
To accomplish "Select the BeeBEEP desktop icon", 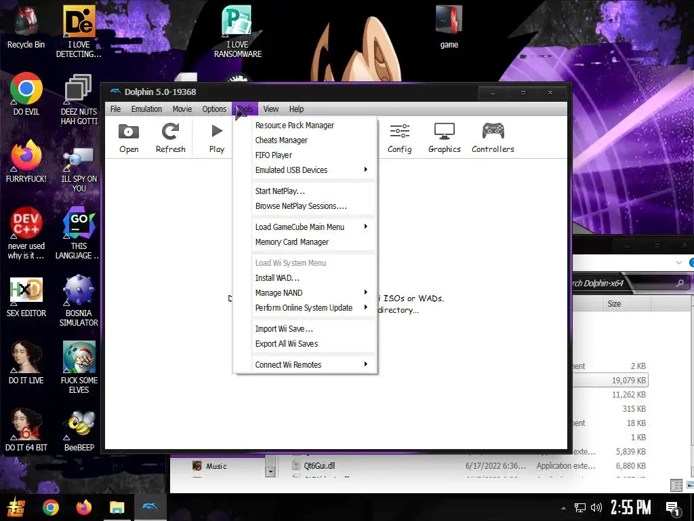I will tap(79, 429).
